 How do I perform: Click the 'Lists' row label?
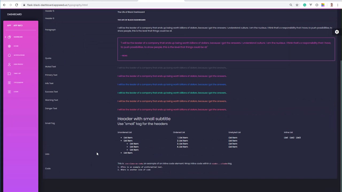click(47, 154)
